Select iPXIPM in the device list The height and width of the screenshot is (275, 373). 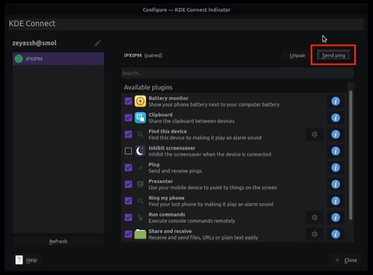click(58, 59)
